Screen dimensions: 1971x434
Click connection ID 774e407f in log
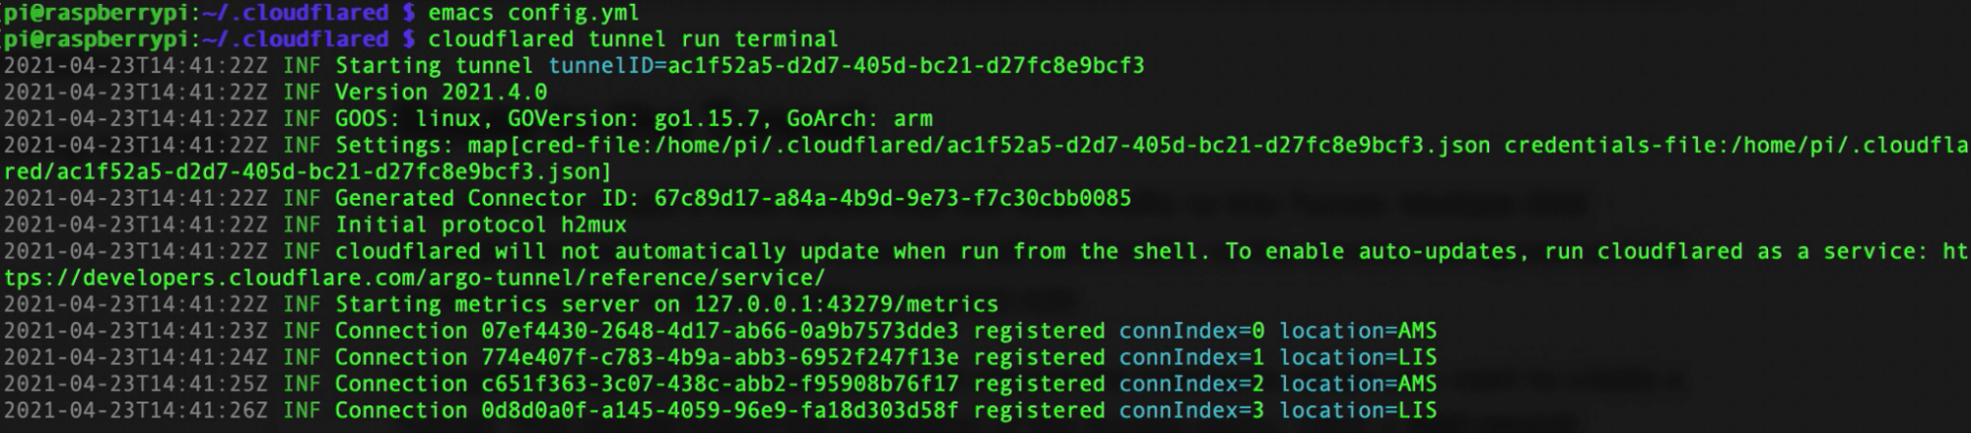click(x=720, y=358)
